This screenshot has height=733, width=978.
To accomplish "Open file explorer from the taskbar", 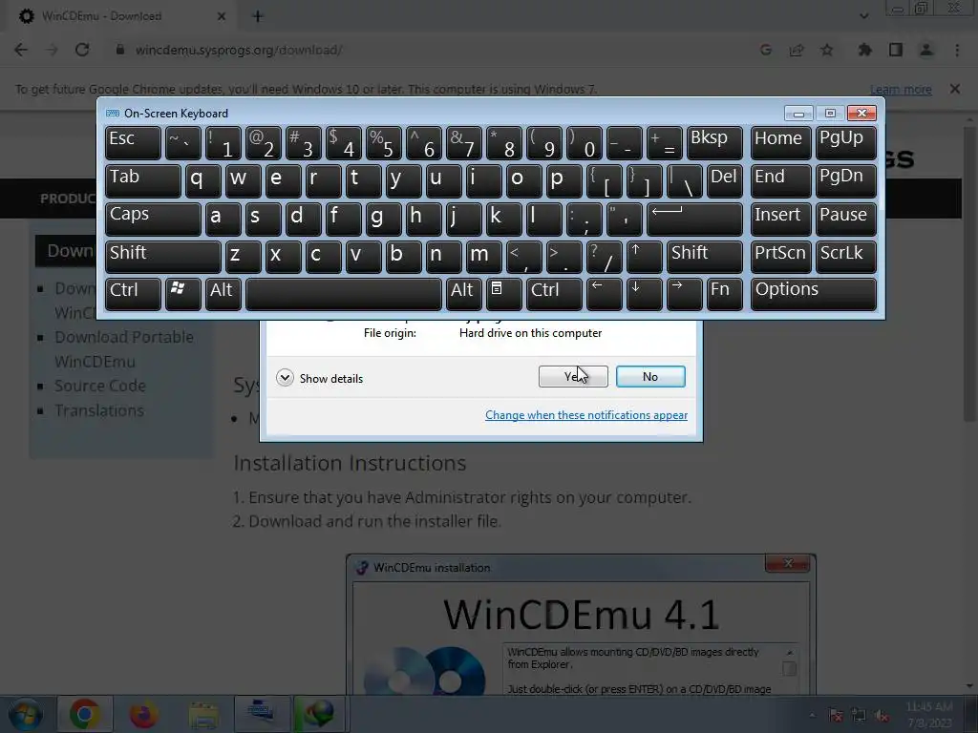I will [x=203, y=714].
